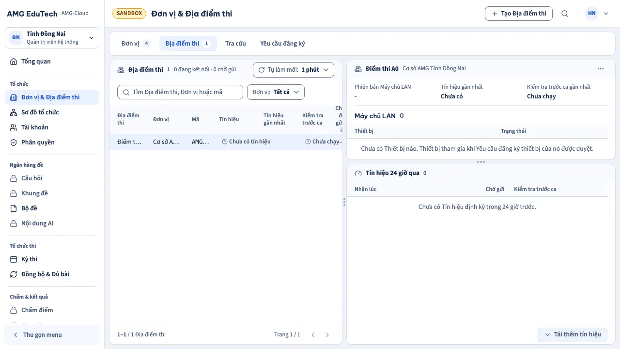Viewport: 620px width, 349px height.
Task: Click the Tín hiệu gần nhất column header in Địa điểm thi list
Action: point(275,119)
